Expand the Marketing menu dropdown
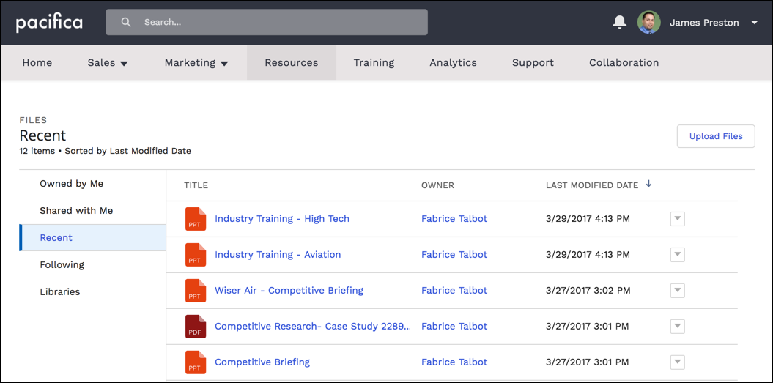773x383 pixels. [224, 64]
